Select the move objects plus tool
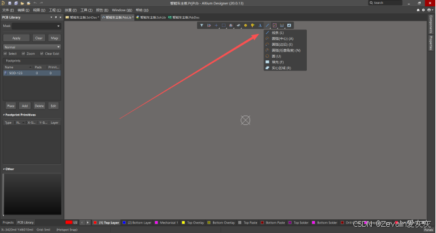The height and width of the screenshot is (233, 436). 216,26
